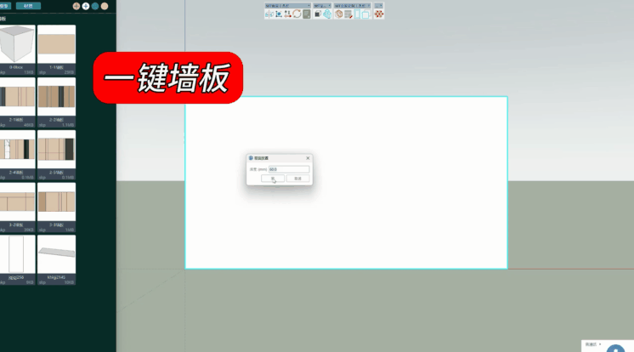The height and width of the screenshot is (352, 634).
Task: Click the dark cube toolbar icon
Action: tap(318, 14)
